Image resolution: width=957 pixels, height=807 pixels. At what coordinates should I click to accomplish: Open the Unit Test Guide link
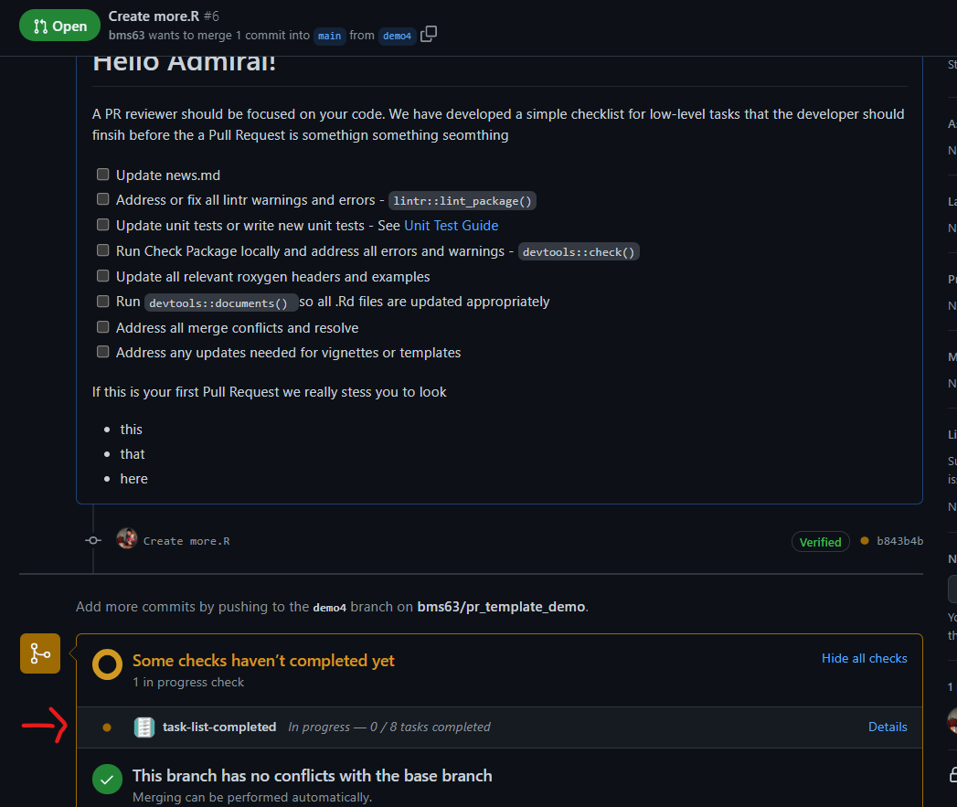pos(451,225)
